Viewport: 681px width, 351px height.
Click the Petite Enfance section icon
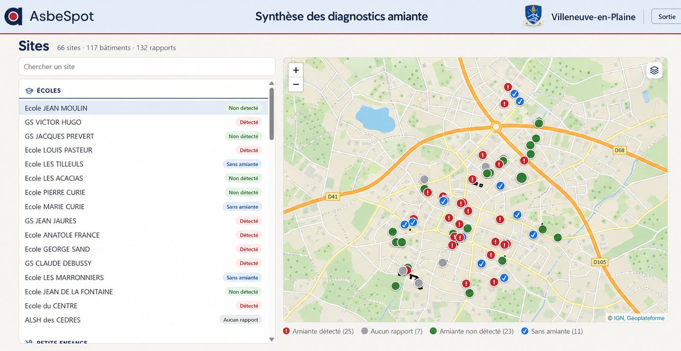29,342
